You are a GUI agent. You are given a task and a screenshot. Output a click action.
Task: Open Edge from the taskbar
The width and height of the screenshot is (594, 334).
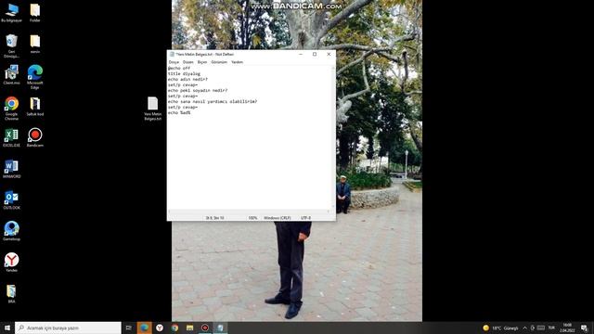point(144,328)
